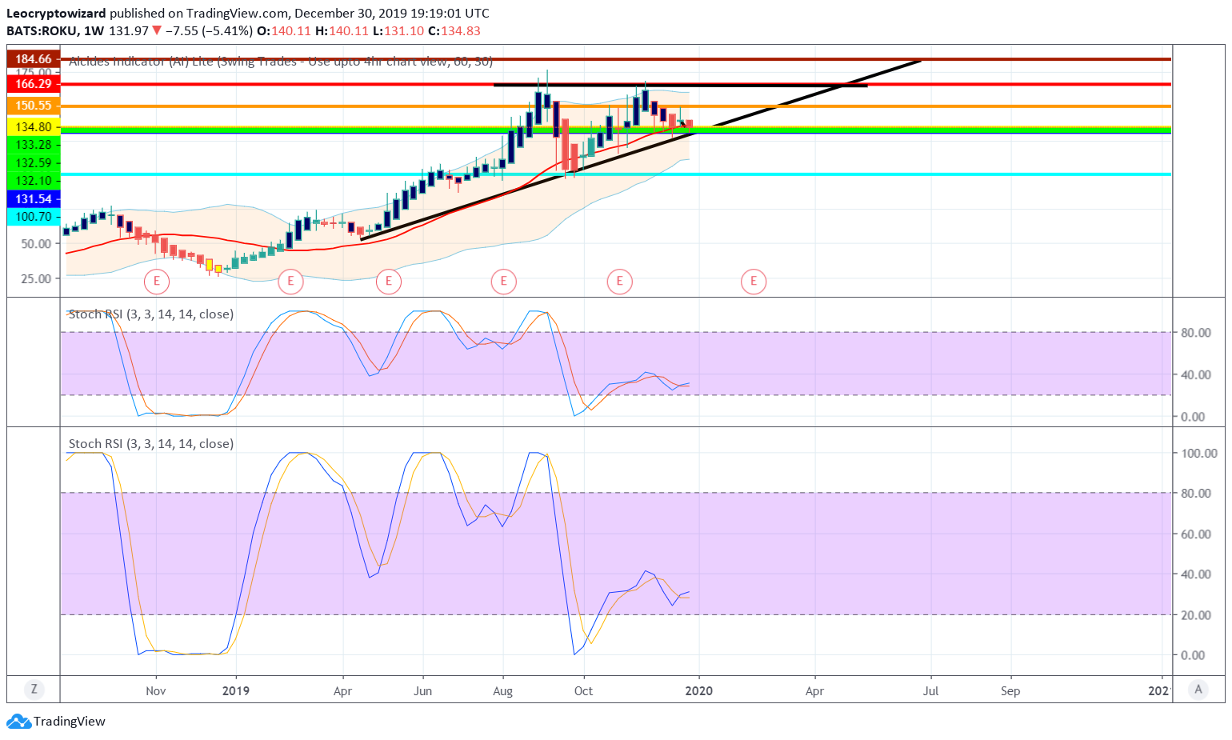Select the 131.54 blue price label
Image resolution: width=1232 pixels, height=740 pixels.
pyautogui.click(x=34, y=199)
